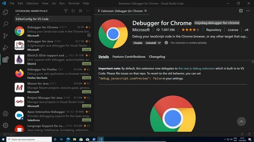The image size is (254, 142).
Task: Open the Edit menu
Action: (20, 4)
